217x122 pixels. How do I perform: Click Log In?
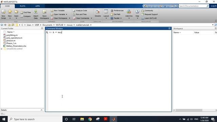tap(214, 6)
